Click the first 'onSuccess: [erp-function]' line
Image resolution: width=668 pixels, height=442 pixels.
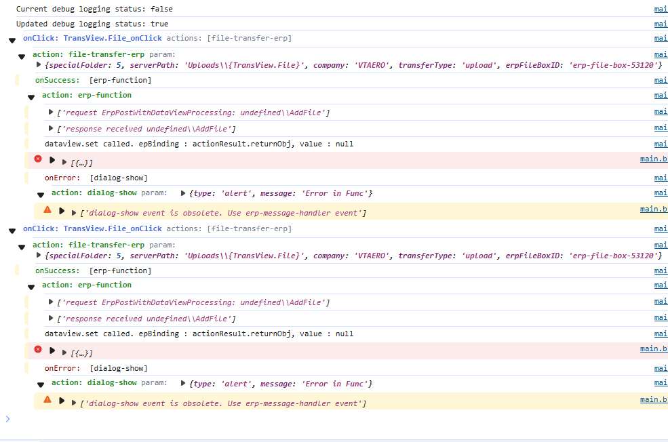click(x=94, y=80)
